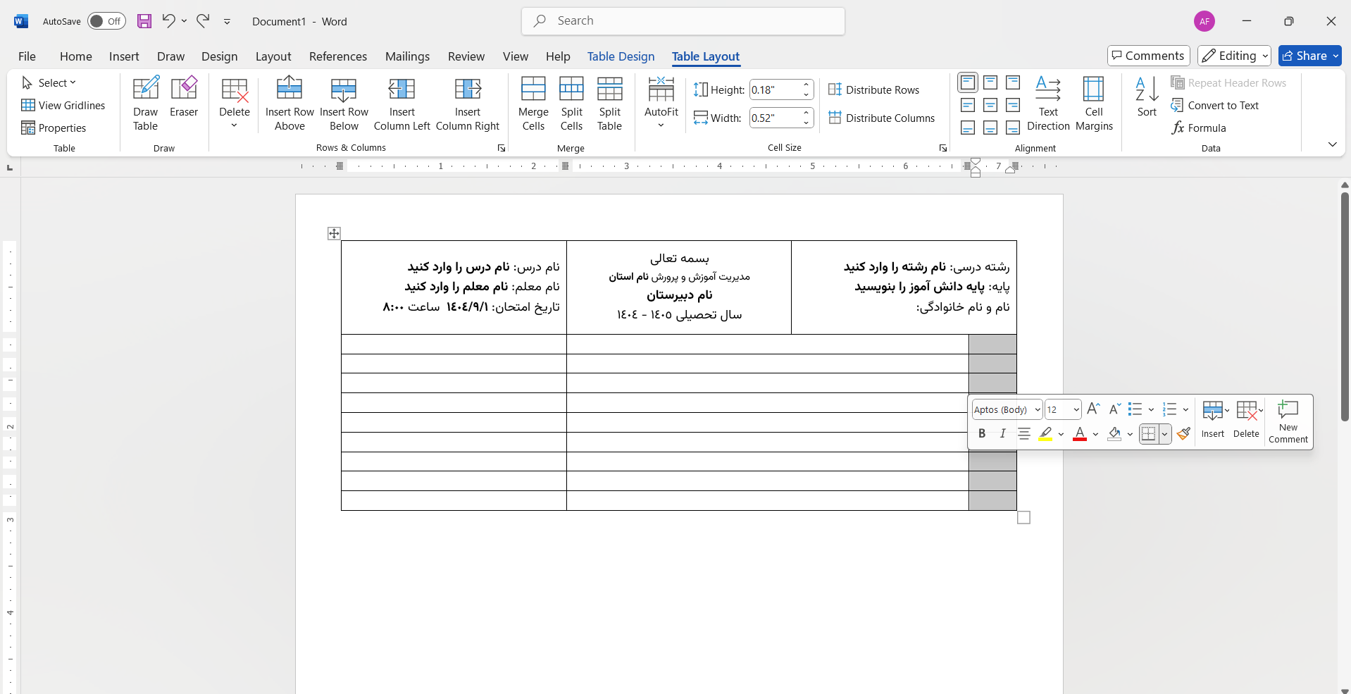Click the Height input field

pos(776,89)
